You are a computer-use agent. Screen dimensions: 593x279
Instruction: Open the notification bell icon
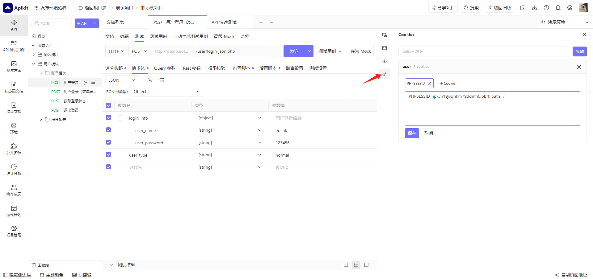558,8
